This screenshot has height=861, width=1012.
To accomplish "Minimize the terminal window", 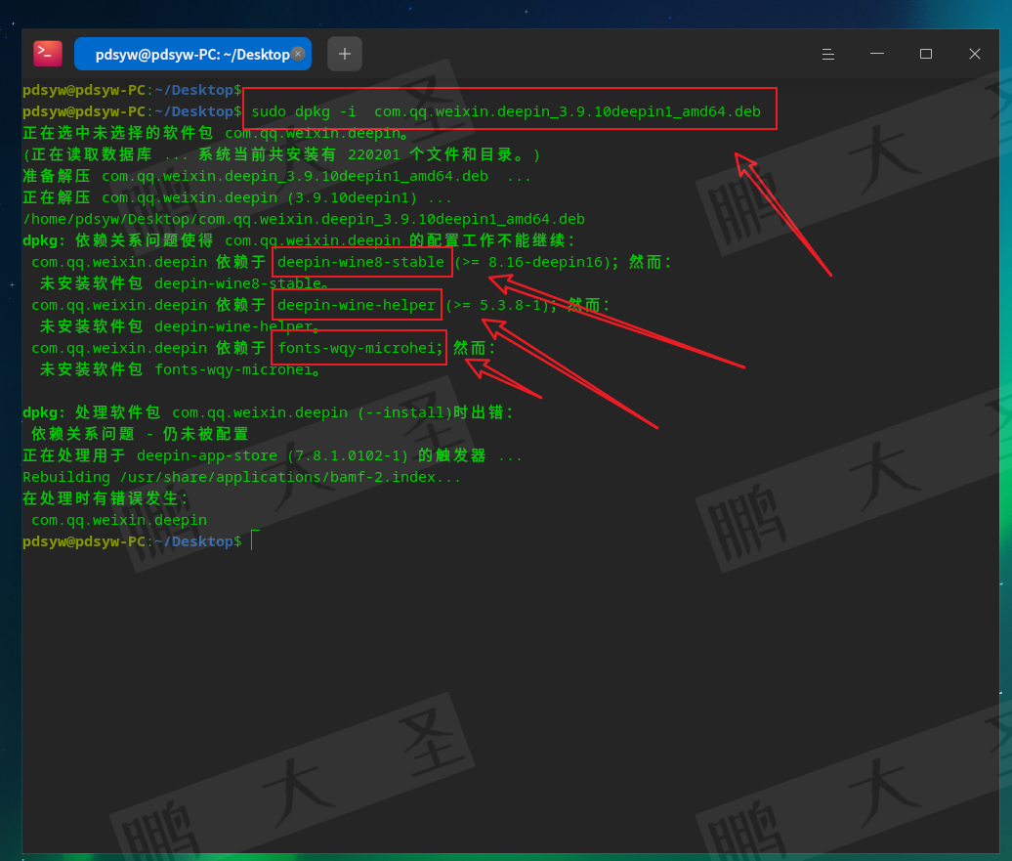I will pyautogui.click(x=876, y=54).
